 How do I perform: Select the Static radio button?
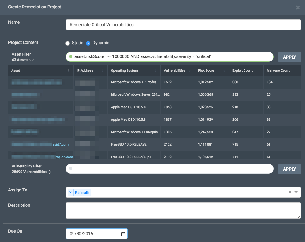coord(67,43)
